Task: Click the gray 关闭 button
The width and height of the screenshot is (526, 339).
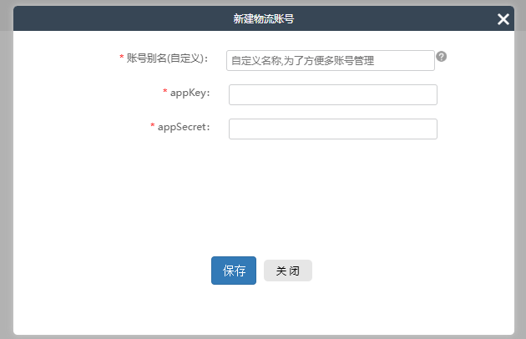Action: click(287, 271)
